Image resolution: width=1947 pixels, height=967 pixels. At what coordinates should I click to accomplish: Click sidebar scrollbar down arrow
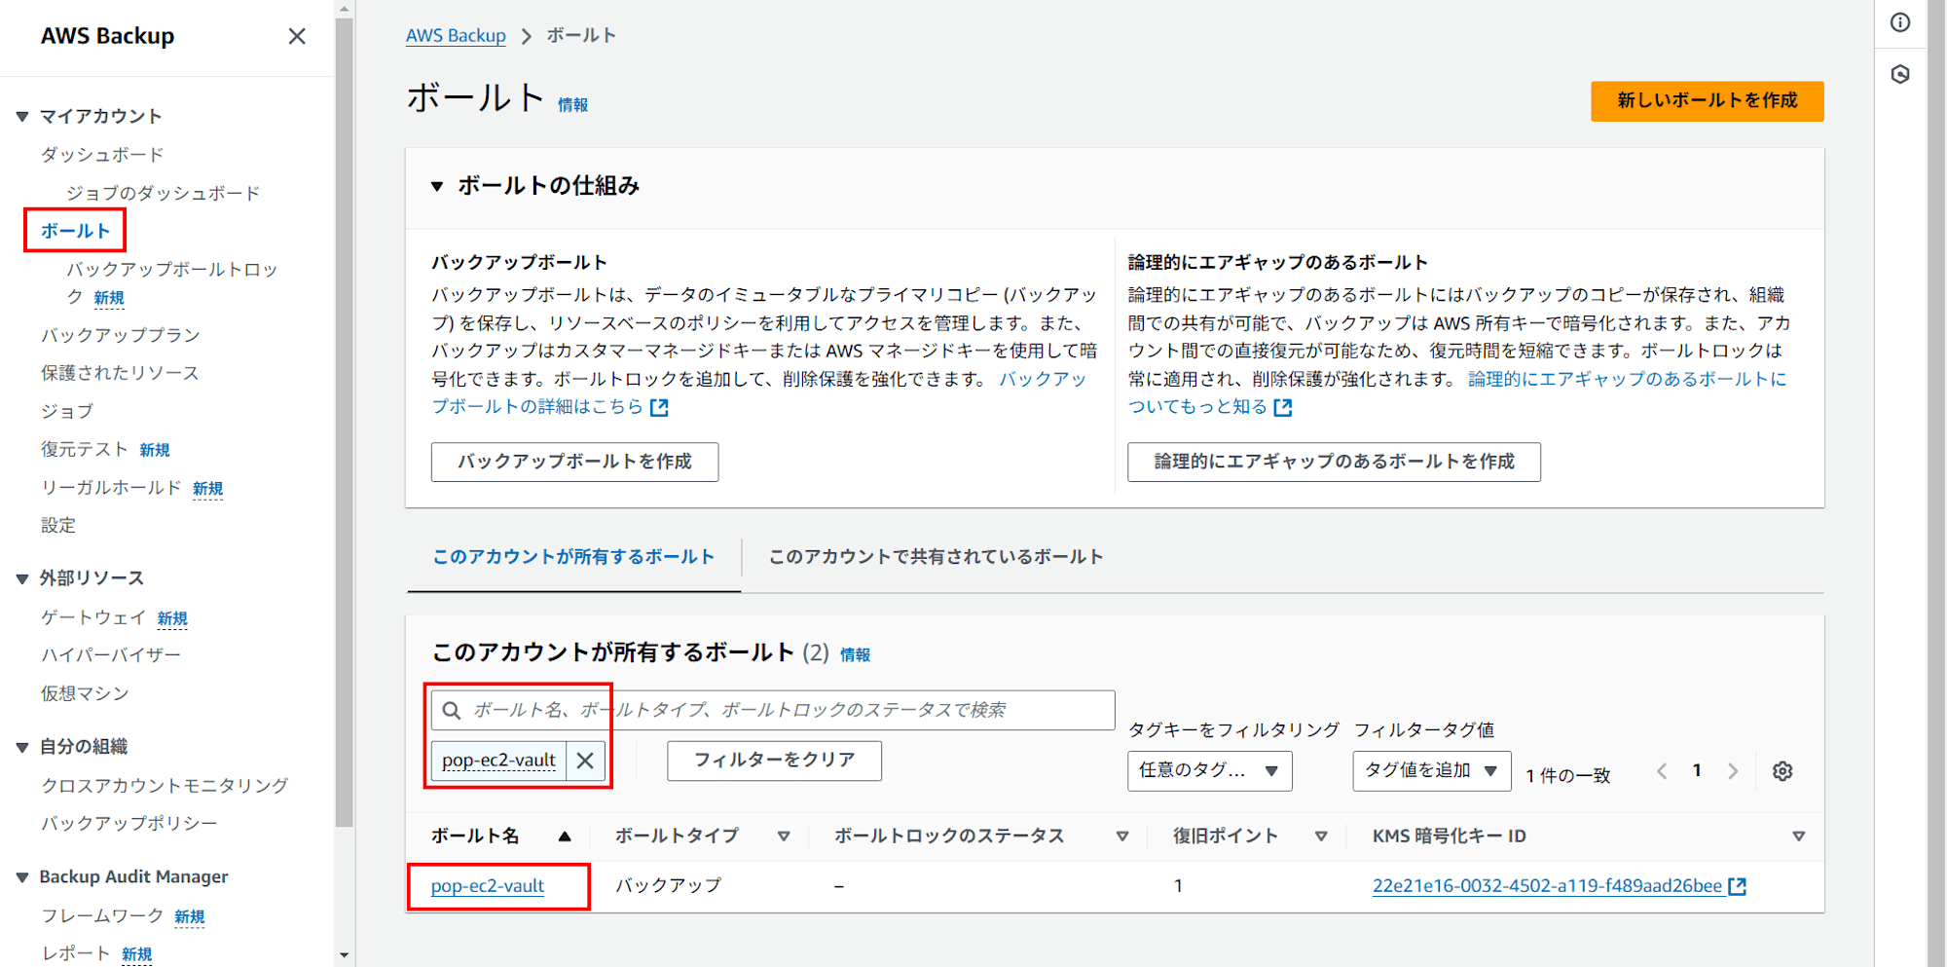(345, 956)
